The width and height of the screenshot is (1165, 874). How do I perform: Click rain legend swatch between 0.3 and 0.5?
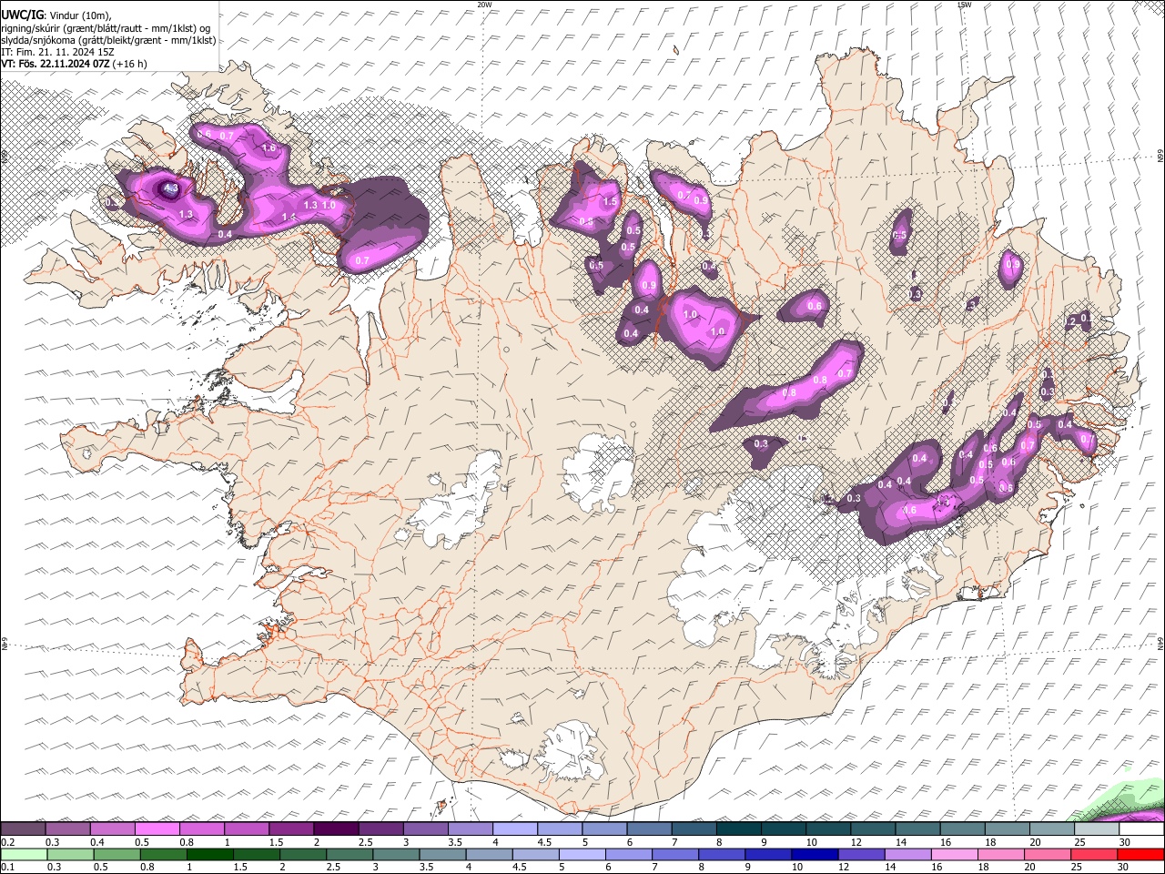point(71,854)
